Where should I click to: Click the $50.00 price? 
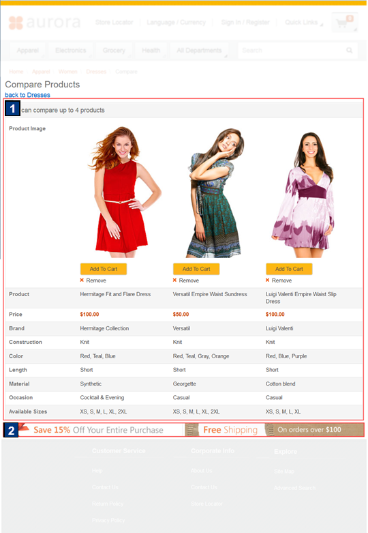[181, 315]
